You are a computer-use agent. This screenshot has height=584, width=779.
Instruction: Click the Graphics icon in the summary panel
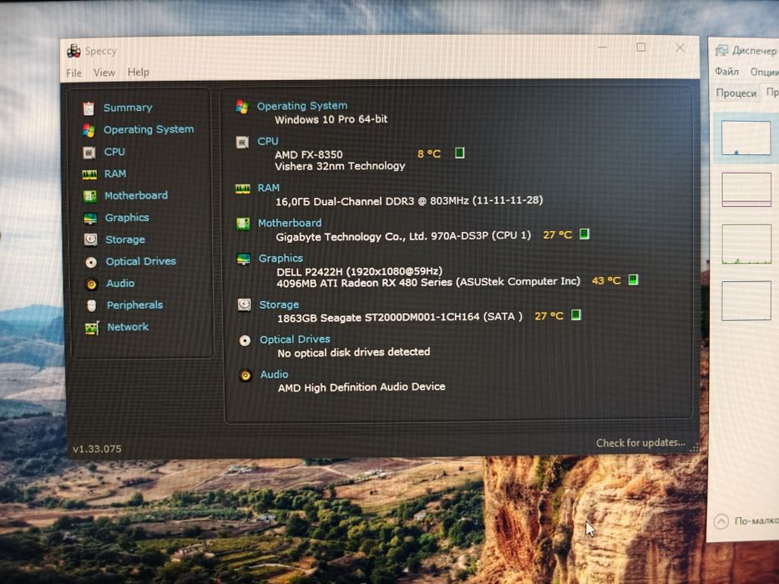point(244,259)
